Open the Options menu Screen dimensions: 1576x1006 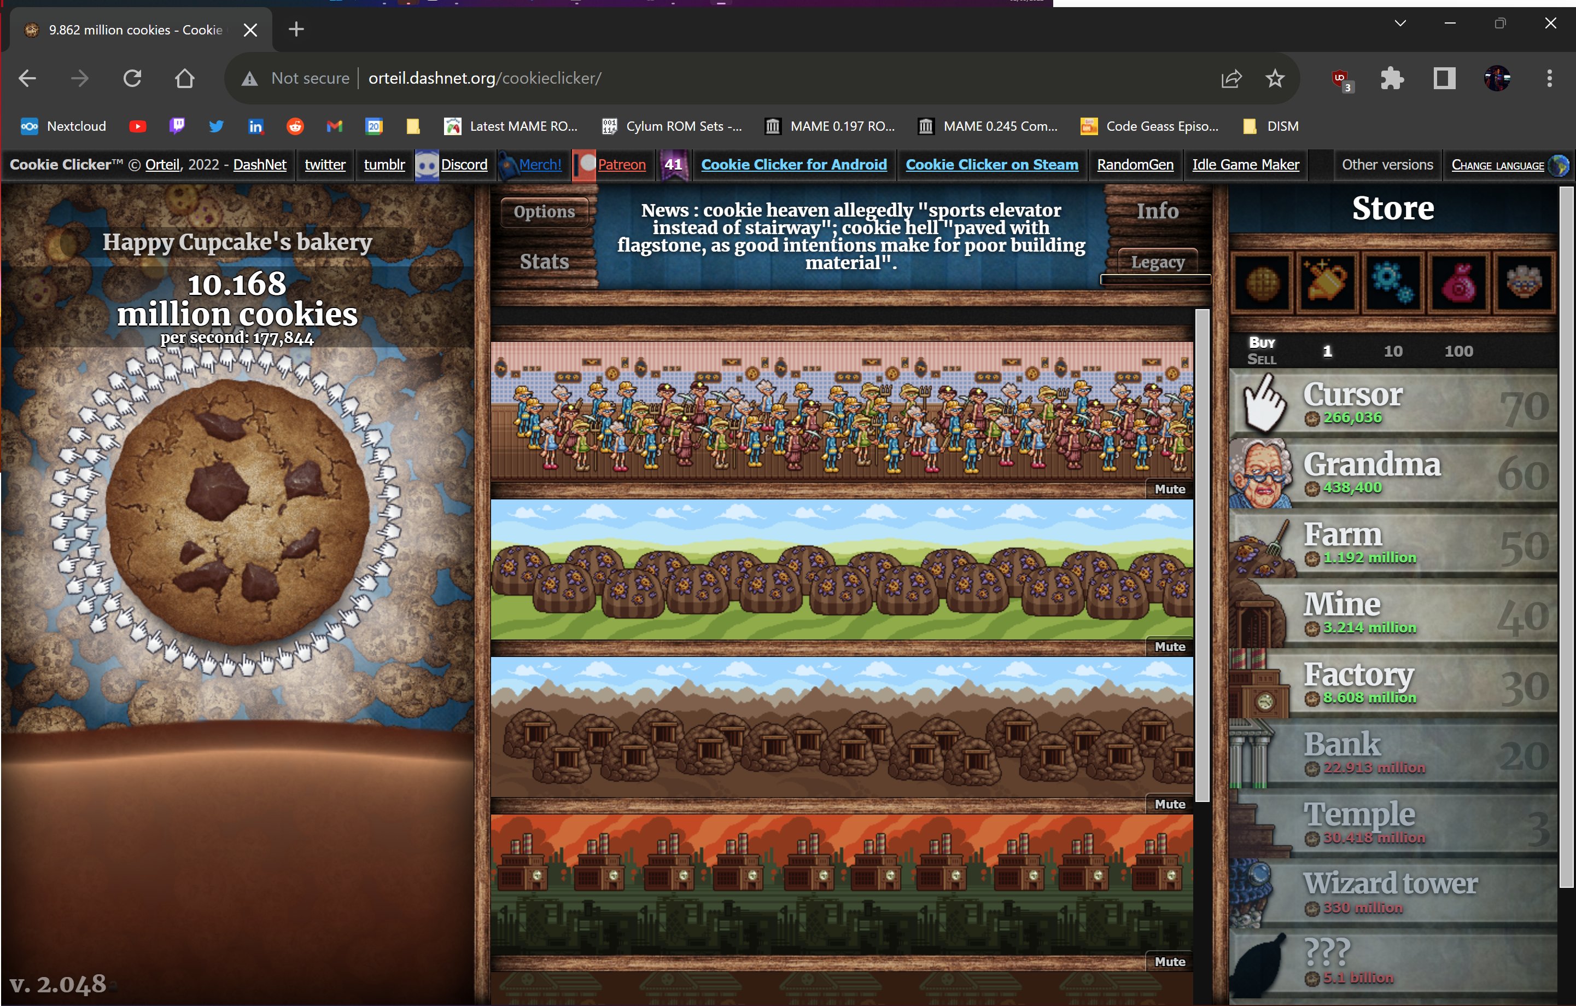coord(544,211)
